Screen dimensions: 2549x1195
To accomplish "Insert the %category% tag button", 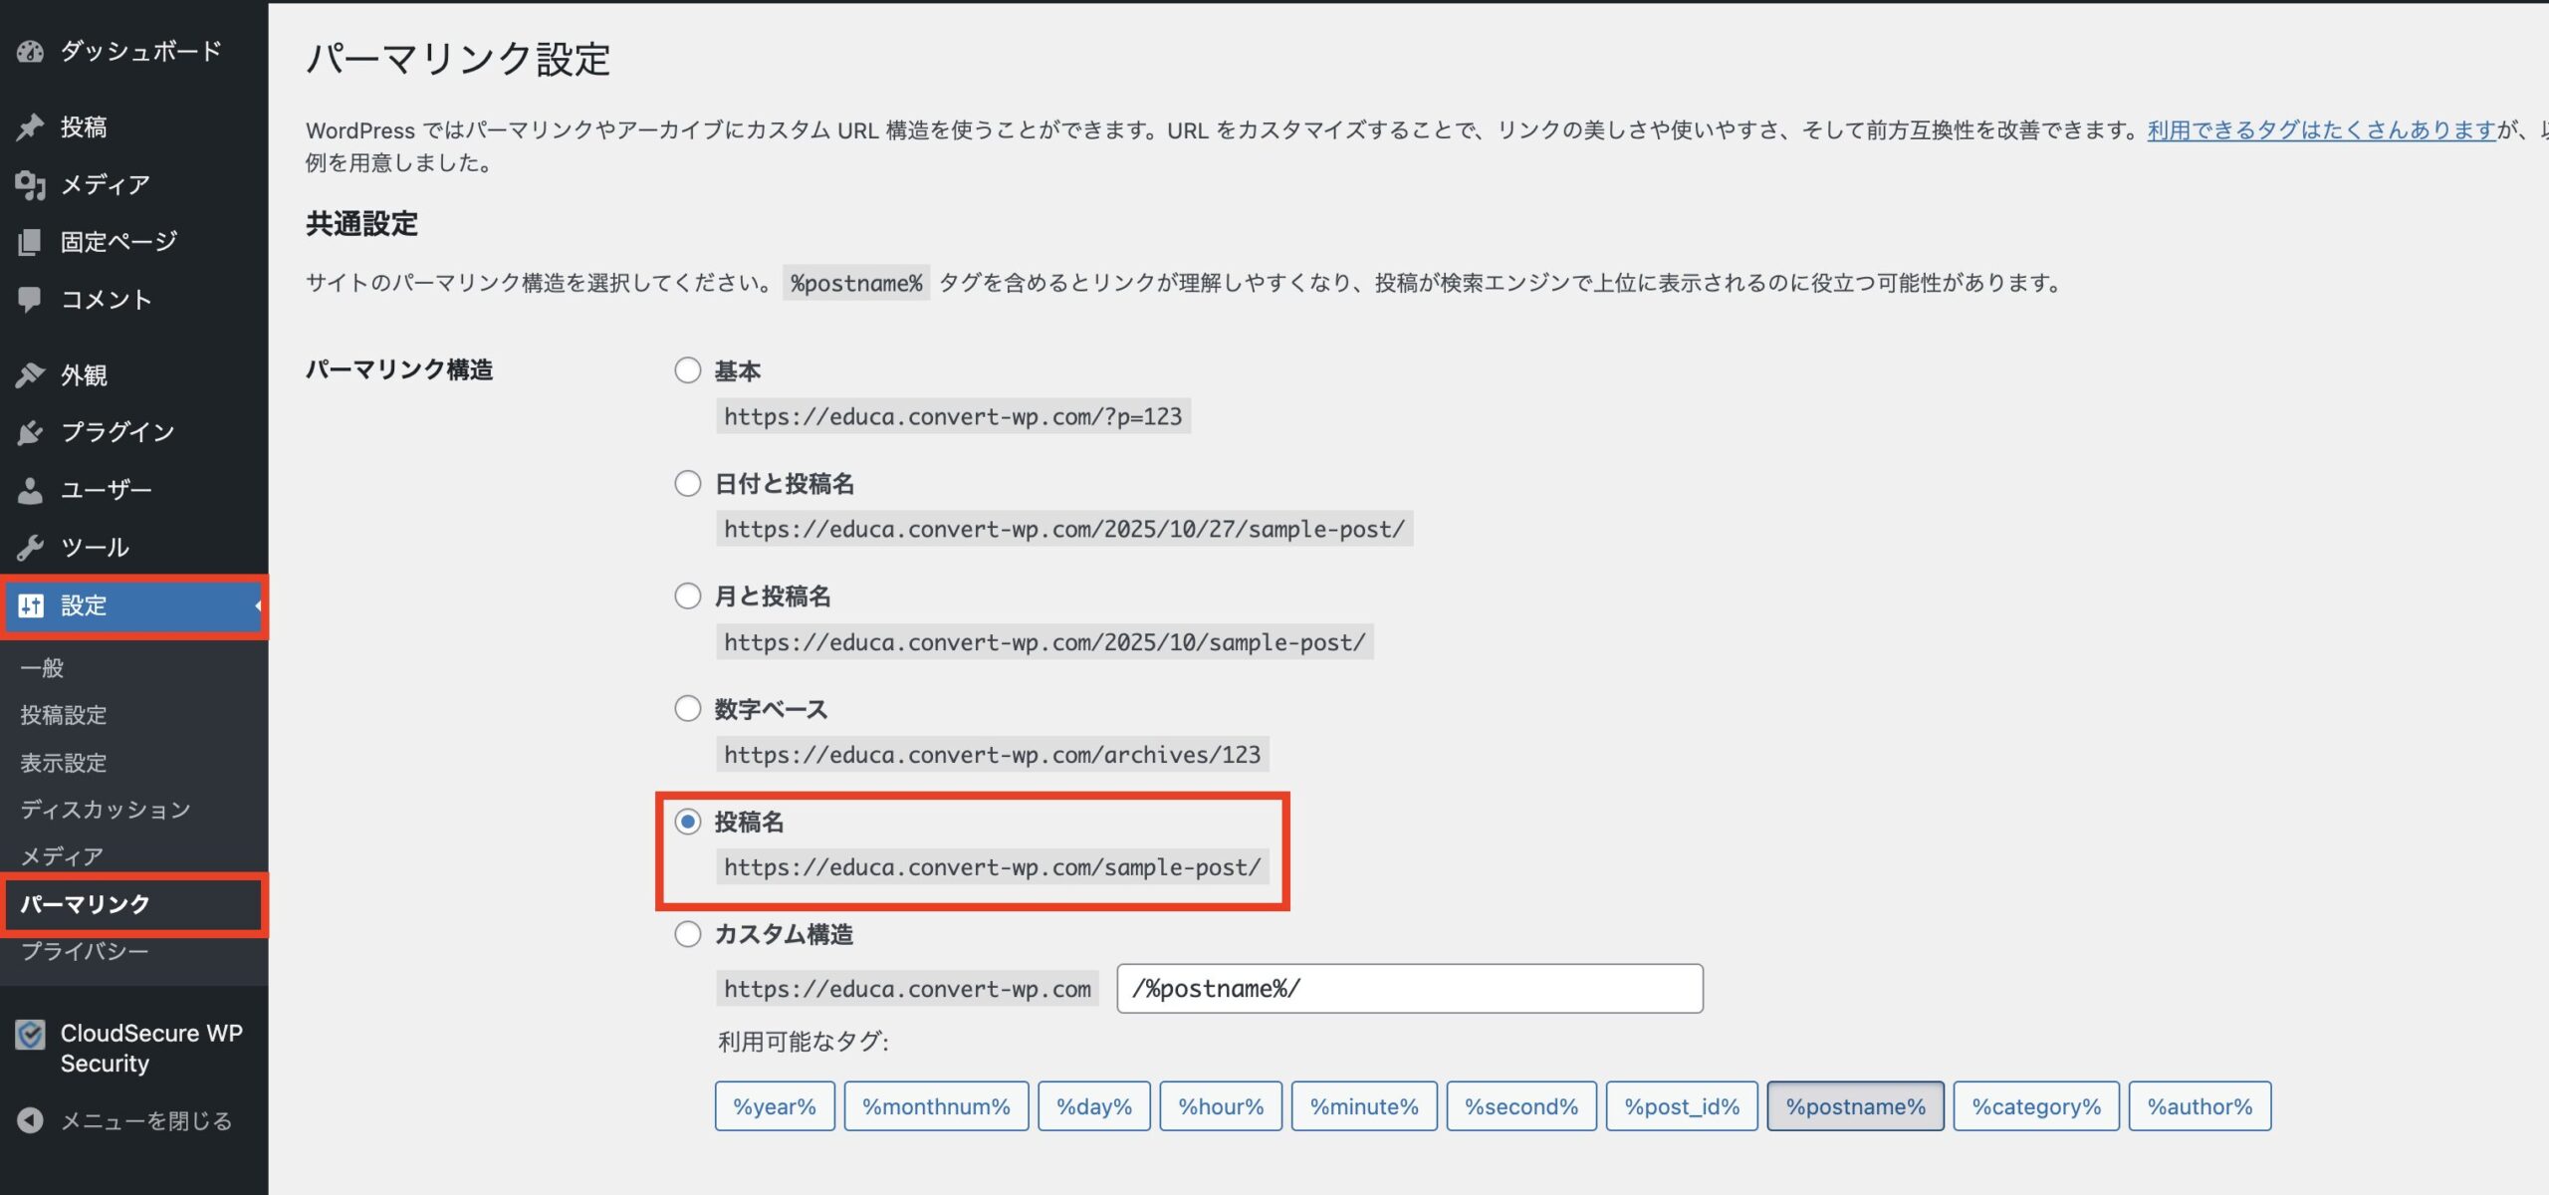I will click(2035, 1106).
